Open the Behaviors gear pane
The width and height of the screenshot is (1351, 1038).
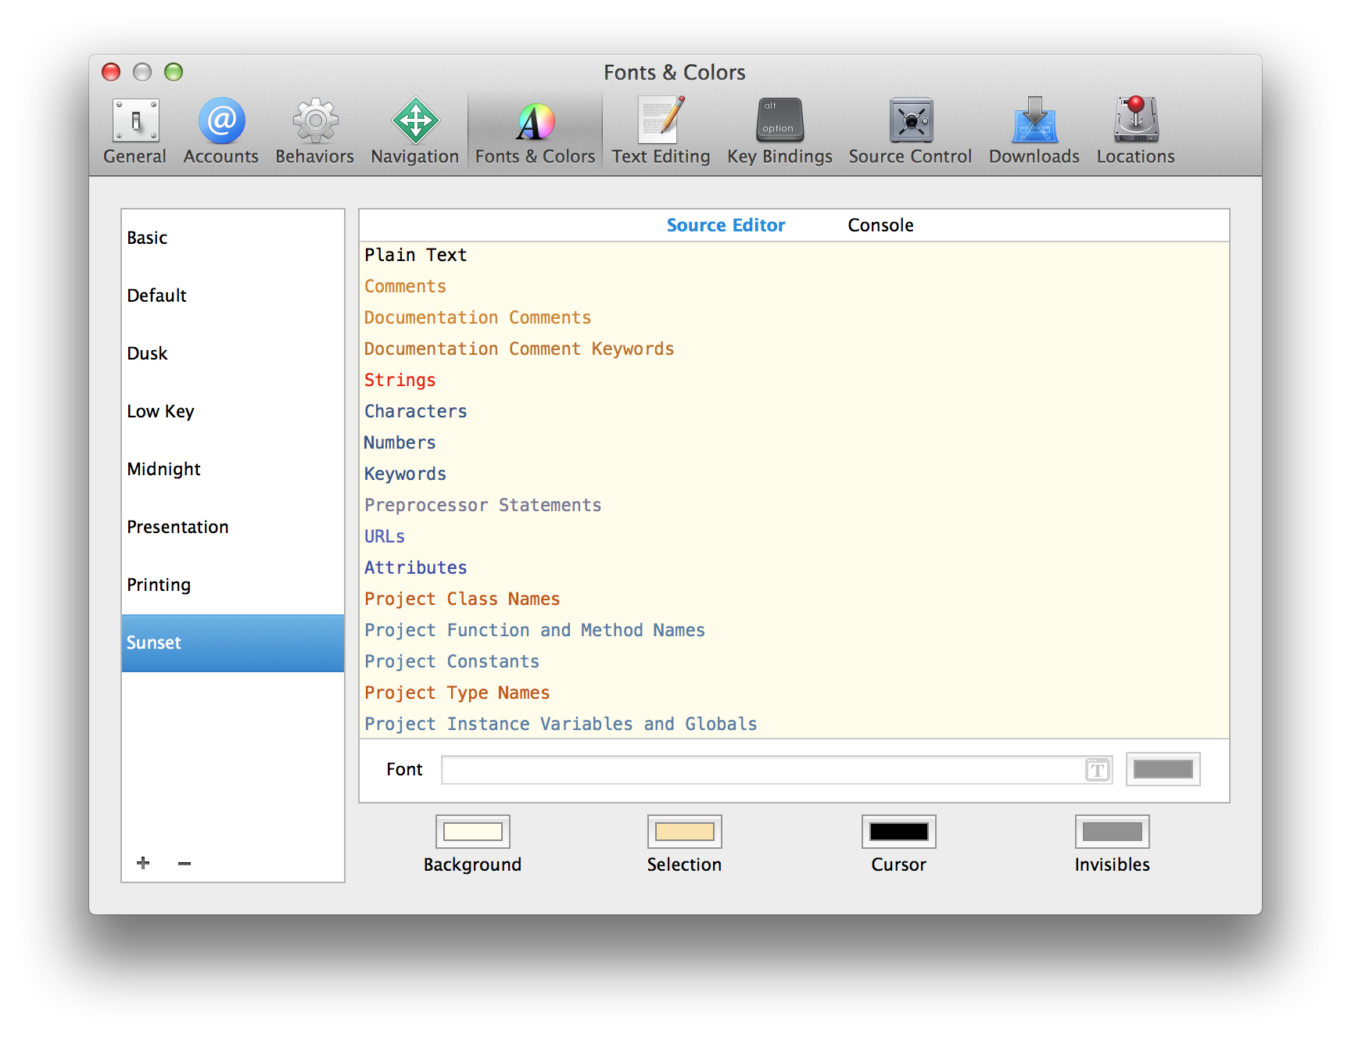click(x=314, y=131)
